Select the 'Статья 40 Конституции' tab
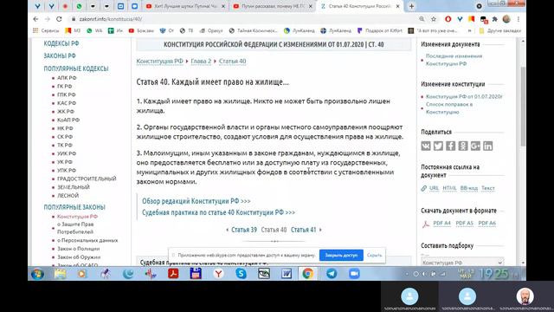The height and width of the screenshot is (312, 554). (360, 6)
